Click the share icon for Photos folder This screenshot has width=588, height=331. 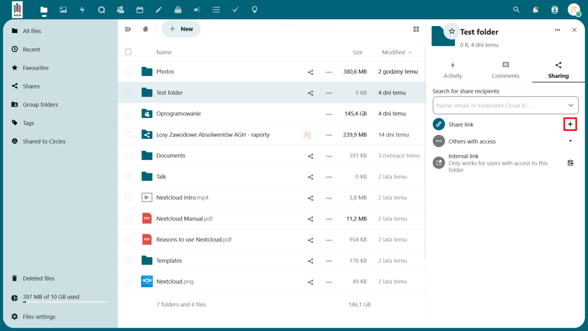click(310, 72)
